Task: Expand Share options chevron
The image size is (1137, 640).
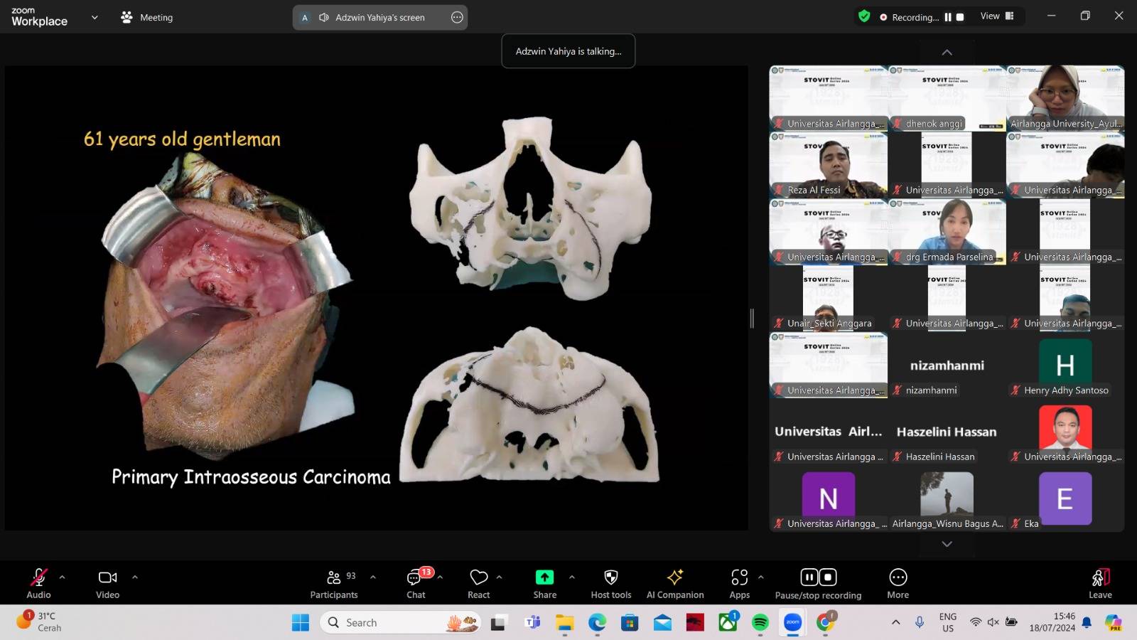Action: pos(572,577)
